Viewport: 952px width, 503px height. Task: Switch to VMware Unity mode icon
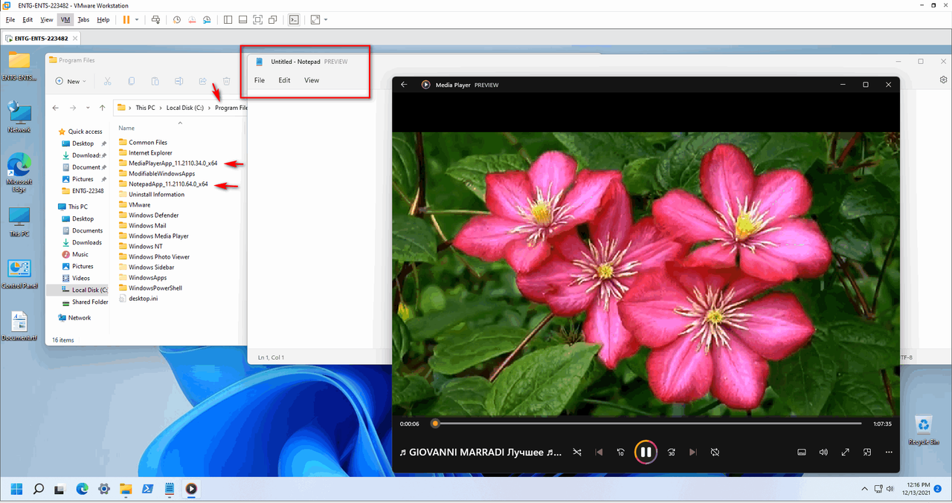(273, 19)
